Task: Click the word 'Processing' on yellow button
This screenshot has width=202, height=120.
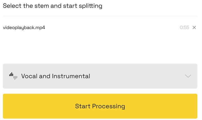Action: click(108, 106)
